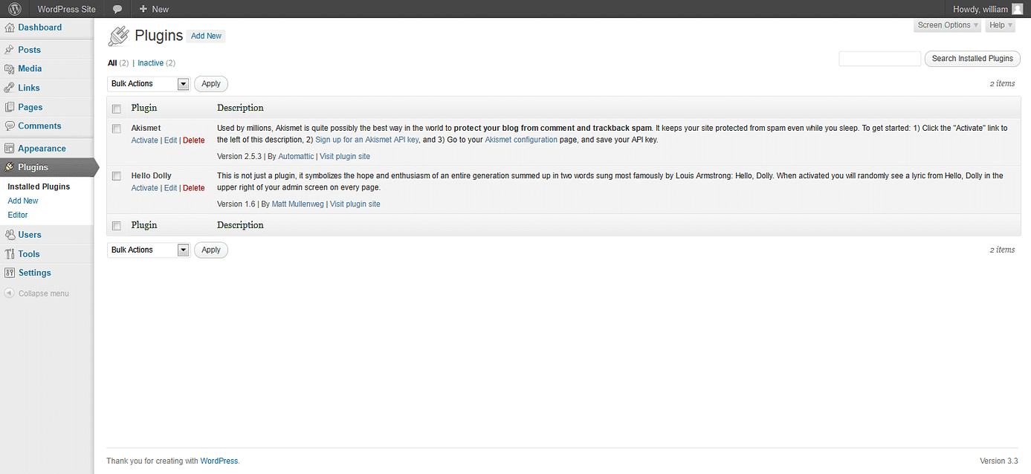Open the Settings menu in sidebar
The image size is (1031, 474).
[x=34, y=273]
